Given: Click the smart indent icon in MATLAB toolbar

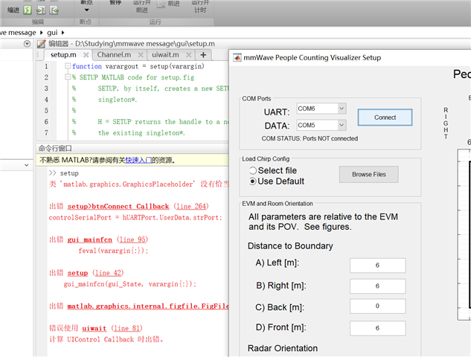Looking at the screenshot, I should pos(28,10).
